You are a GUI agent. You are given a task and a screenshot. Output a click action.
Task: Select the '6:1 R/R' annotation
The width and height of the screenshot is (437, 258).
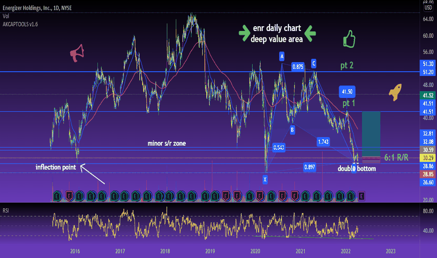[396, 158]
